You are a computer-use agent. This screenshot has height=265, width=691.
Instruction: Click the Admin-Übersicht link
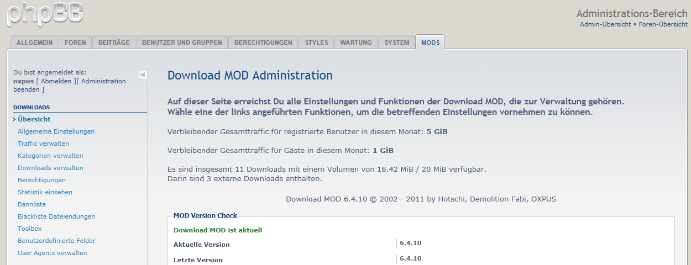(x=605, y=24)
